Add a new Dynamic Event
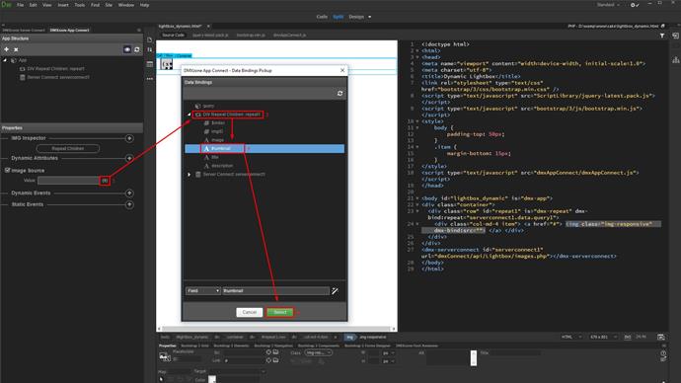 pyautogui.click(x=129, y=192)
